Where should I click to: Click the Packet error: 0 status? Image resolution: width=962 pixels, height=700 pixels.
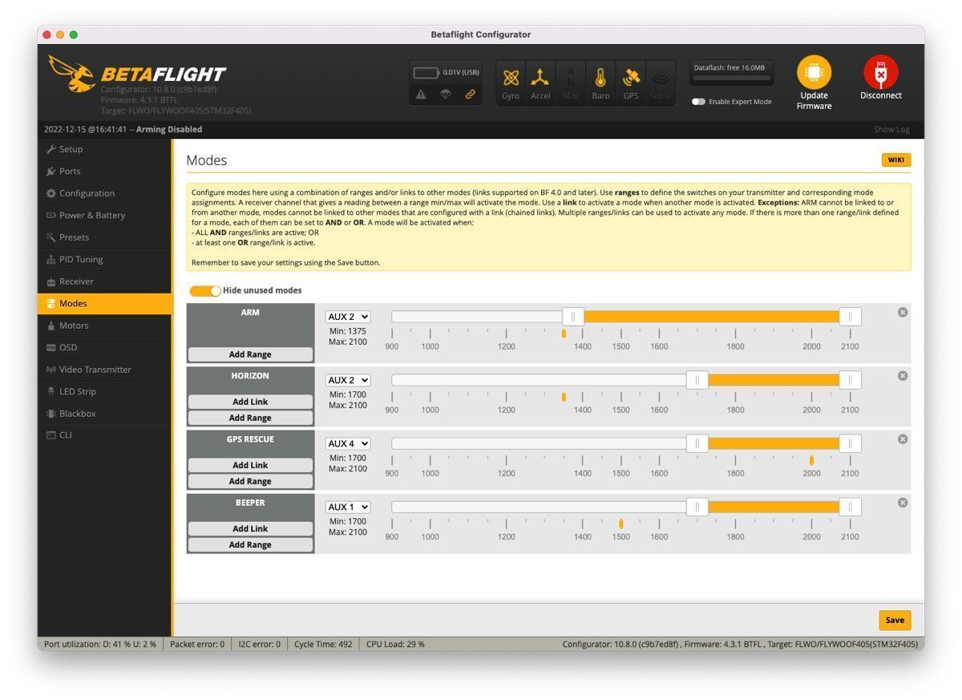(x=197, y=644)
